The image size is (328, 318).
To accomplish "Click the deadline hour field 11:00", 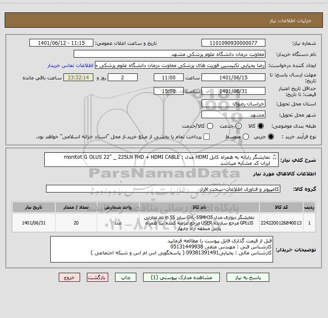I will tap(169, 78).
